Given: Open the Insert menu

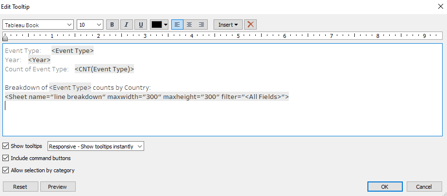Looking at the screenshot, I should point(228,25).
